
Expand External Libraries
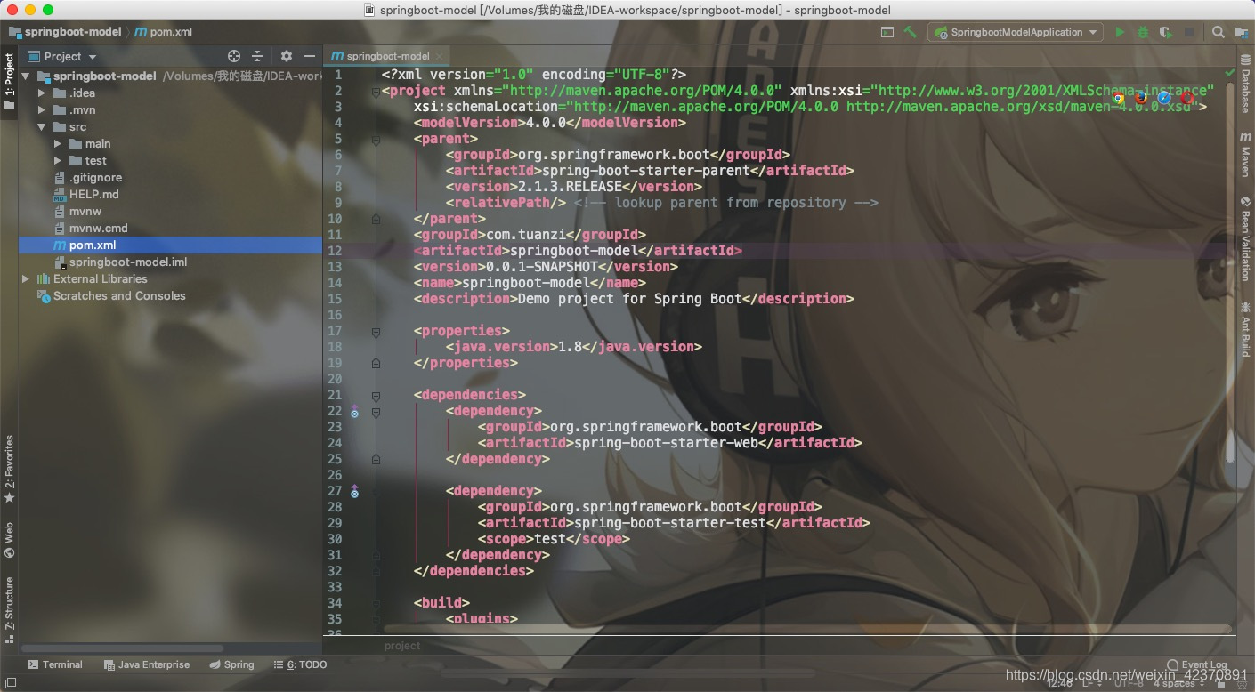point(27,279)
